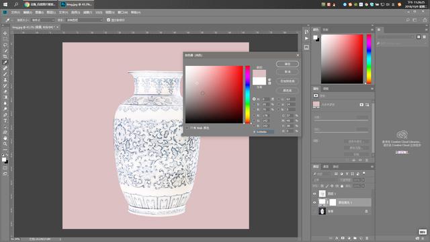Hide the top vase layer with its eye icon
The image size is (430, 242).
(314, 194)
